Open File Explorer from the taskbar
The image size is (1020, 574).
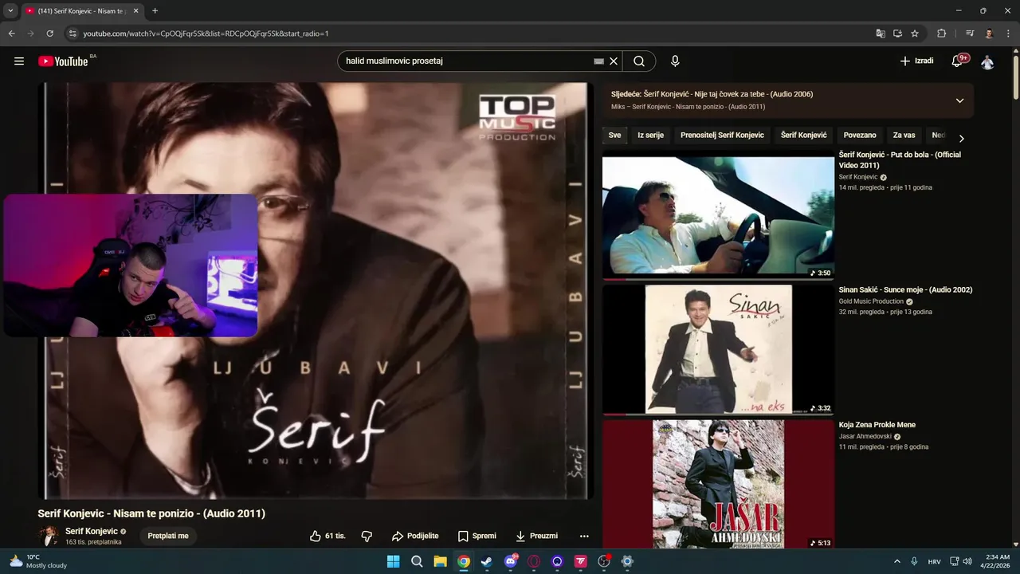(x=440, y=561)
